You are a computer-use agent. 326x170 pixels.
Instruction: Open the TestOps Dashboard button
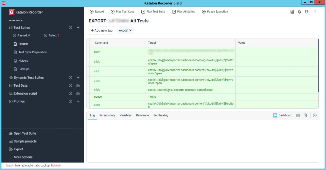tap(283, 115)
